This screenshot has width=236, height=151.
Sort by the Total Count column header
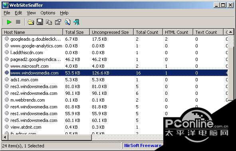pos(148,32)
